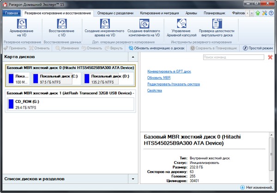
Task: Click Конвертировать в GPT диск link
Action: coord(169,71)
